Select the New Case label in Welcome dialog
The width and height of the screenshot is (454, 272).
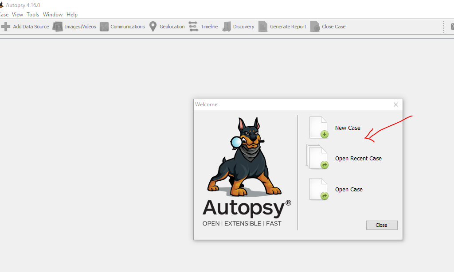pos(348,128)
